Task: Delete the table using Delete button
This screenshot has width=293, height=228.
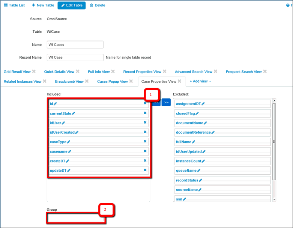Action: pyautogui.click(x=98, y=5)
